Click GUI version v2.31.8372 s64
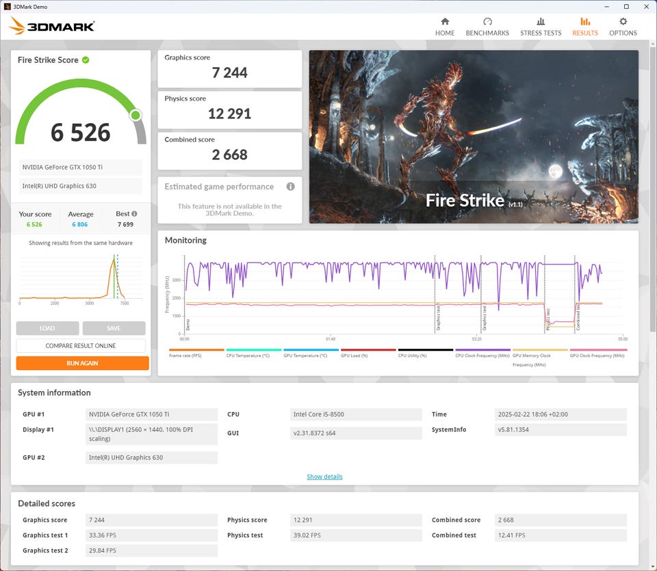 tap(356, 433)
